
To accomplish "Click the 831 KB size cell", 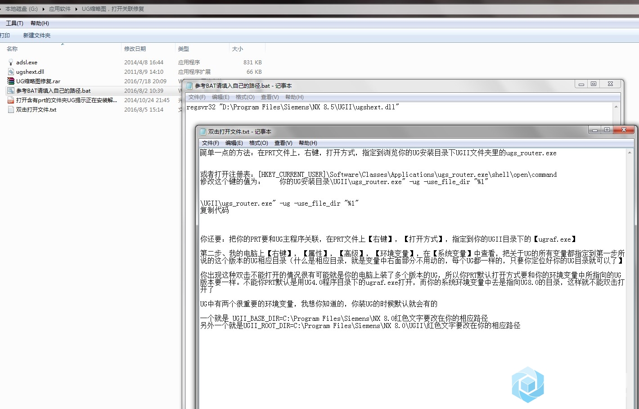I will coord(252,63).
